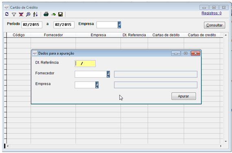Click the refresh icon in toolbar
232x153 pixels.
click(7, 14)
